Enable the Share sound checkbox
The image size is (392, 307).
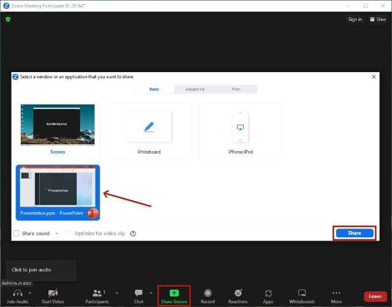pyautogui.click(x=17, y=234)
